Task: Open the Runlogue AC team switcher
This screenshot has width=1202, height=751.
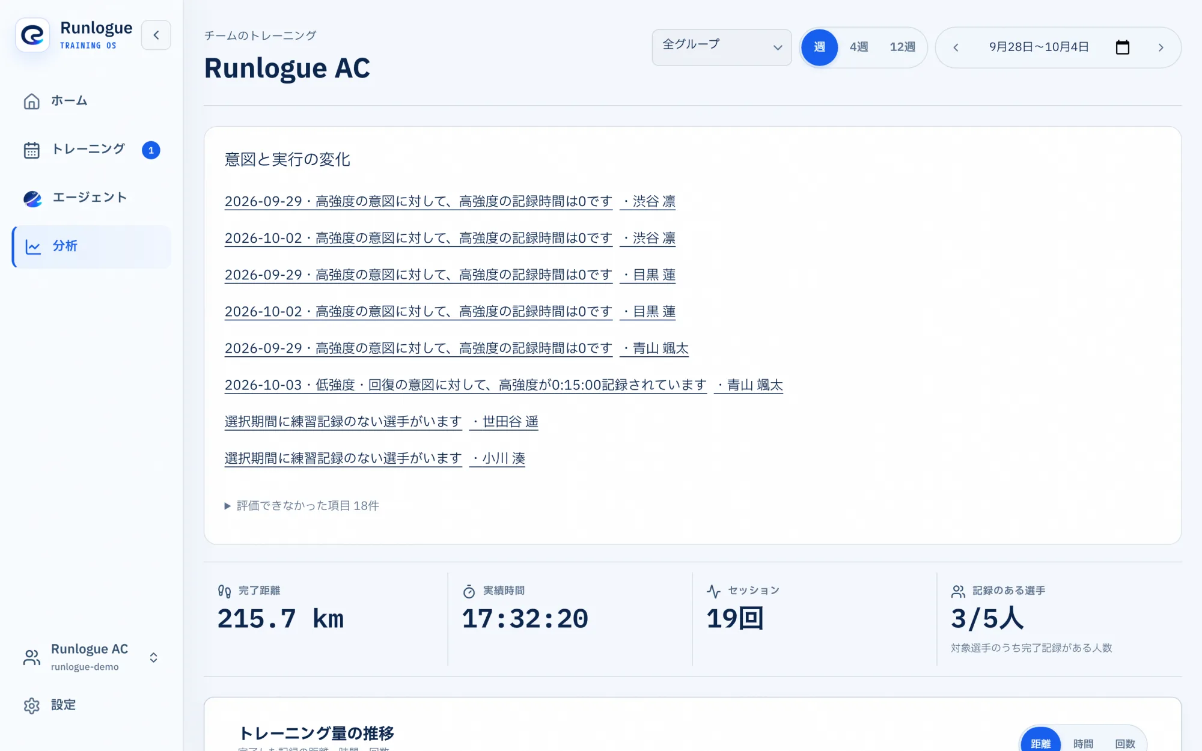Action: click(91, 657)
